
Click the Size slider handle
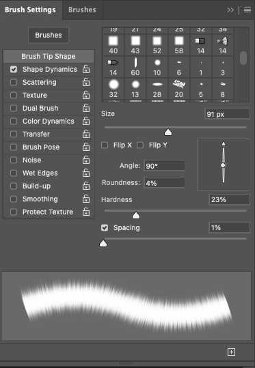tap(168, 132)
